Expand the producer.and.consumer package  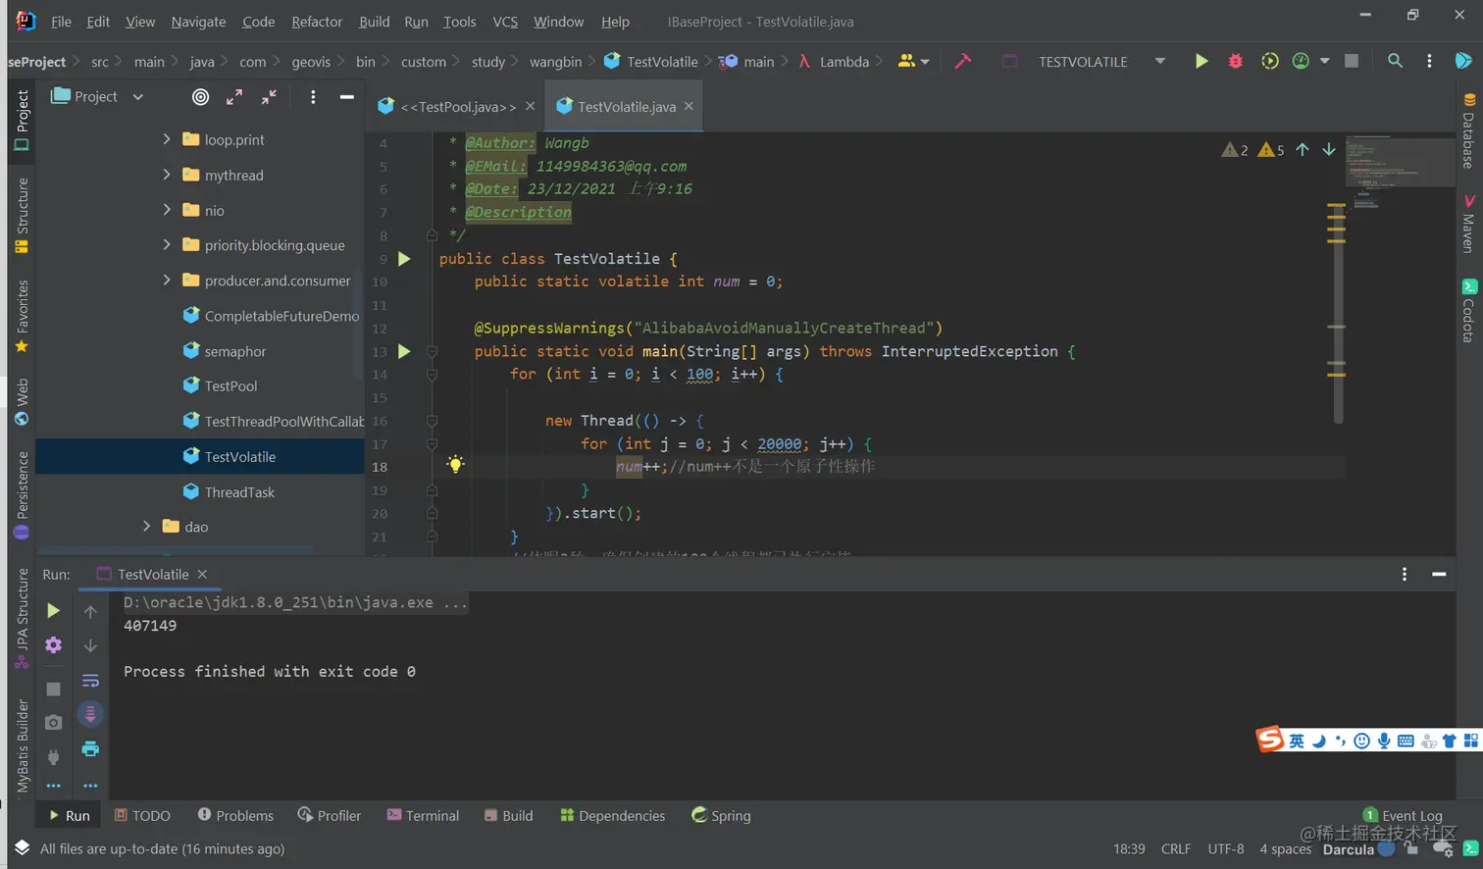pyautogui.click(x=167, y=281)
